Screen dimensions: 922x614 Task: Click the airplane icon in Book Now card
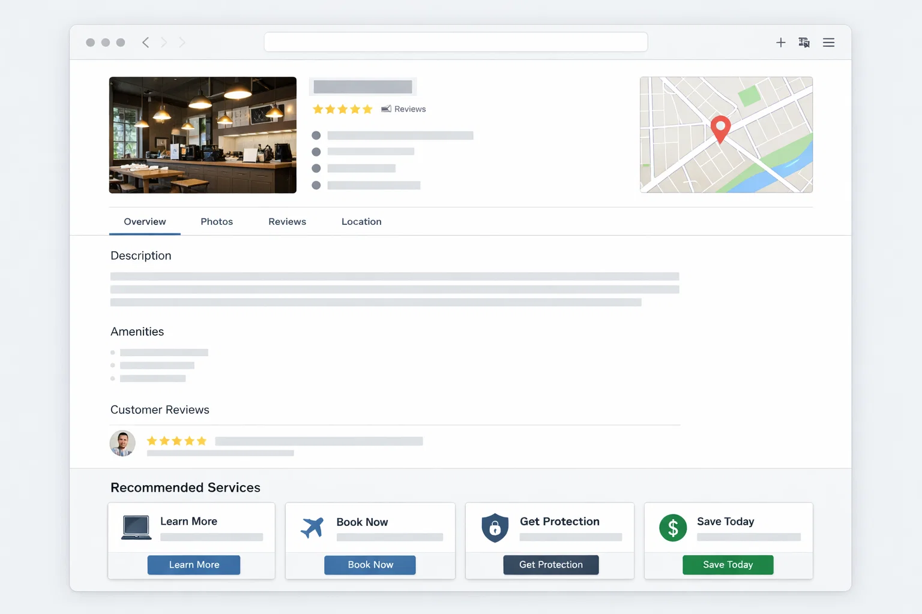312,528
